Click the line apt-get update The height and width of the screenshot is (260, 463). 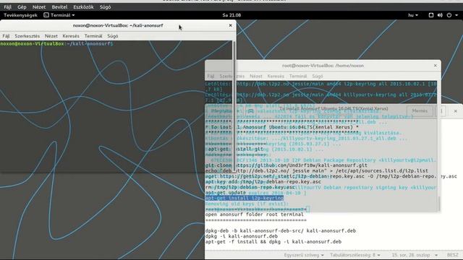[225, 193]
